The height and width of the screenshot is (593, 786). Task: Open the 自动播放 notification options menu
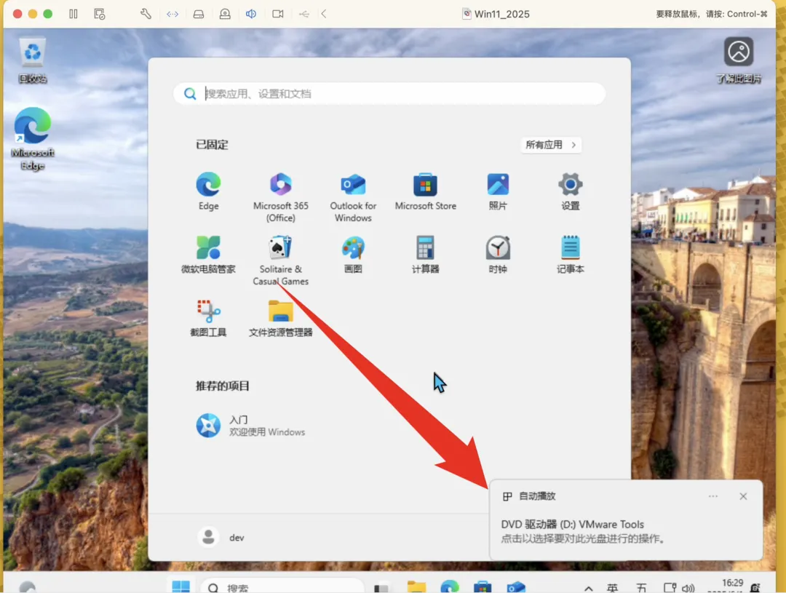click(712, 496)
